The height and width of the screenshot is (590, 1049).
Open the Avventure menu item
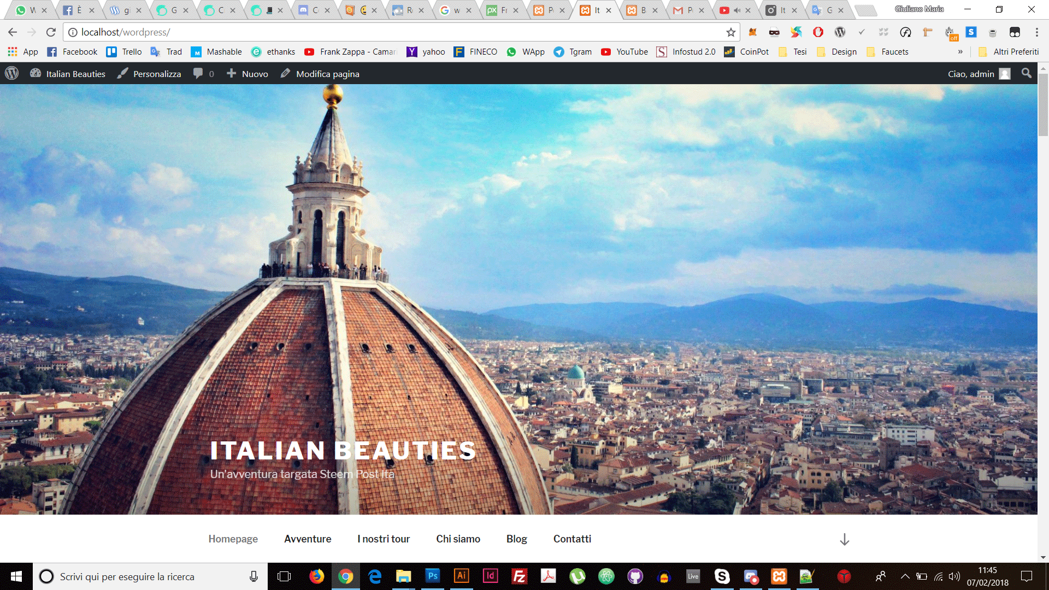(x=308, y=539)
